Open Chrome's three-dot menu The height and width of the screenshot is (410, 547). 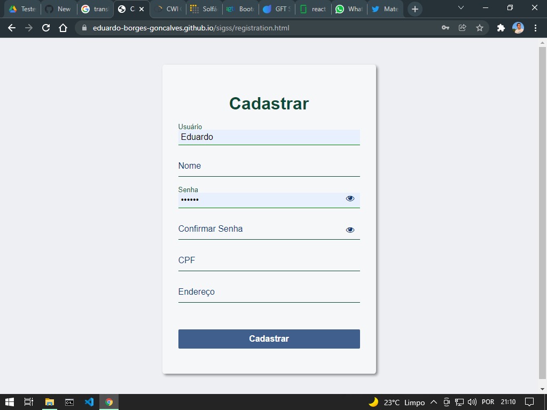[x=535, y=28]
